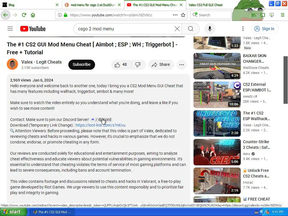Select the taskbar The #1 CS2 GUI Mod window

[x=52, y=212]
